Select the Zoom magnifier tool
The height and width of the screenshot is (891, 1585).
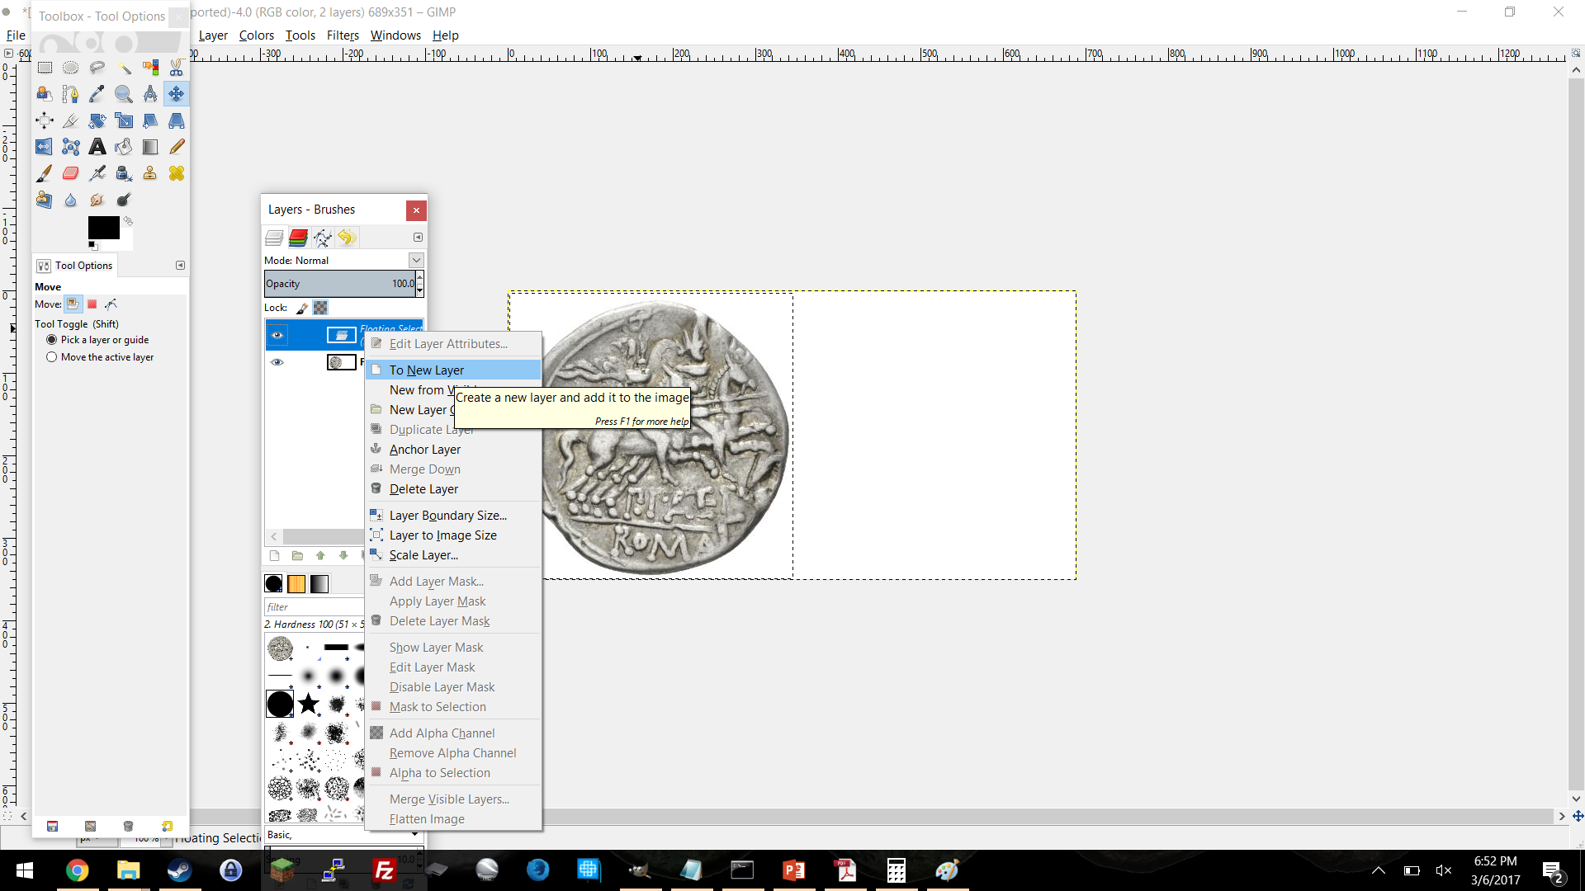[x=124, y=94]
